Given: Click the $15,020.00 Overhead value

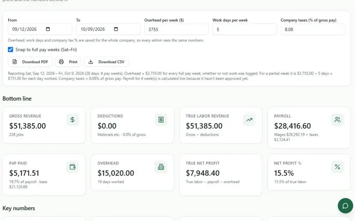Looking at the screenshot, I should pyautogui.click(x=116, y=173).
